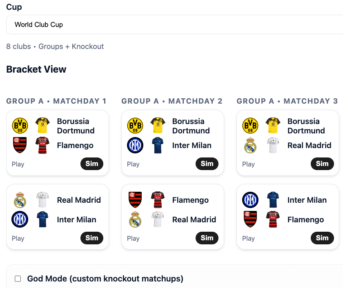Select the Group A Matchday 2 header
Image resolution: width=343 pixels, height=288 pixels.
(x=171, y=101)
